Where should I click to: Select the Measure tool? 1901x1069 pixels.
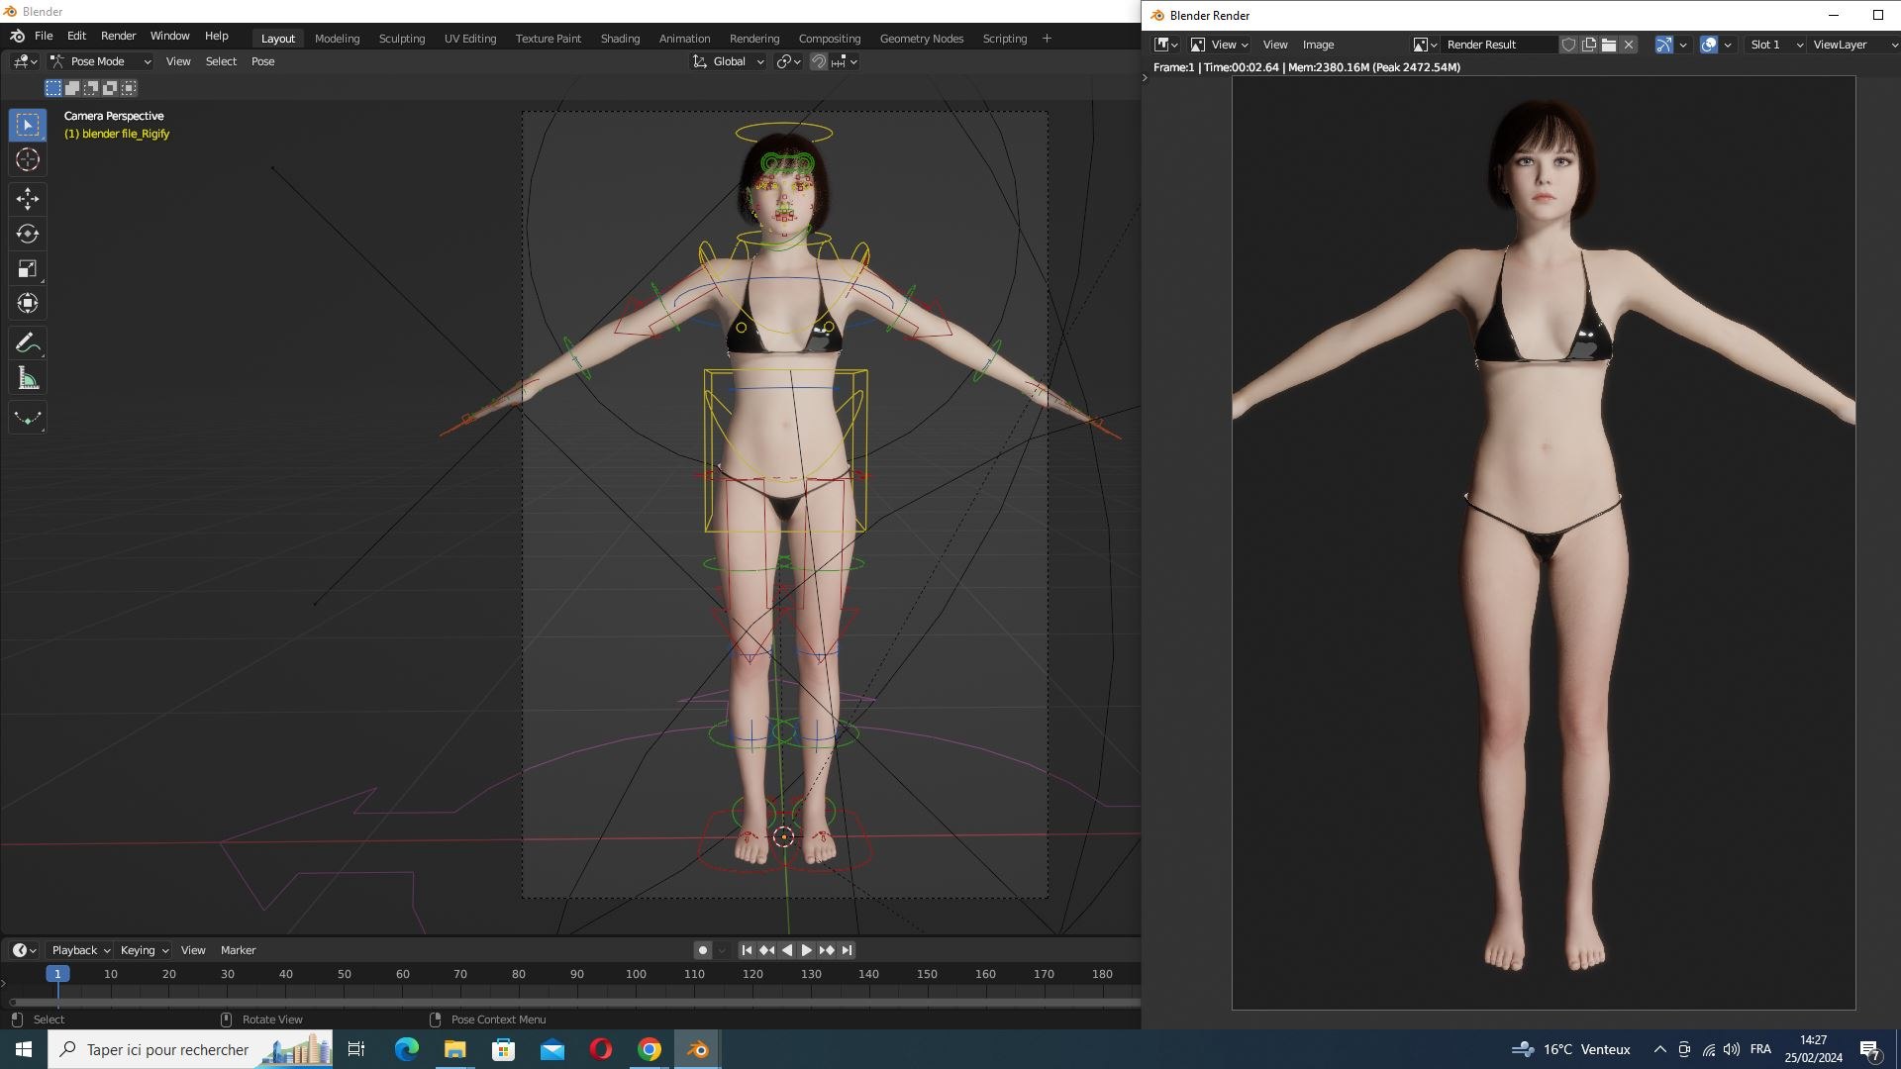pos(28,378)
